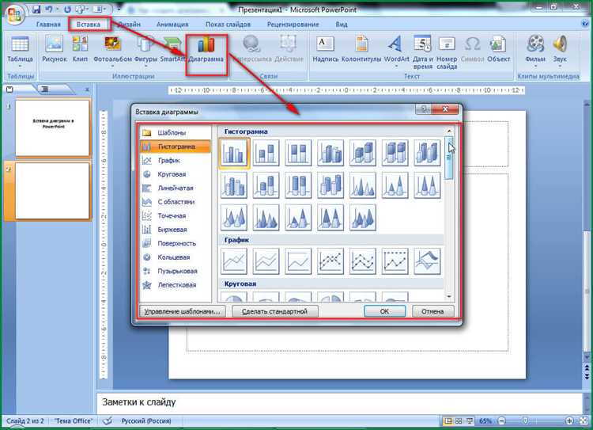Switch to the Показ слайдов tab
Screen dimensions: 593x430
228,25
